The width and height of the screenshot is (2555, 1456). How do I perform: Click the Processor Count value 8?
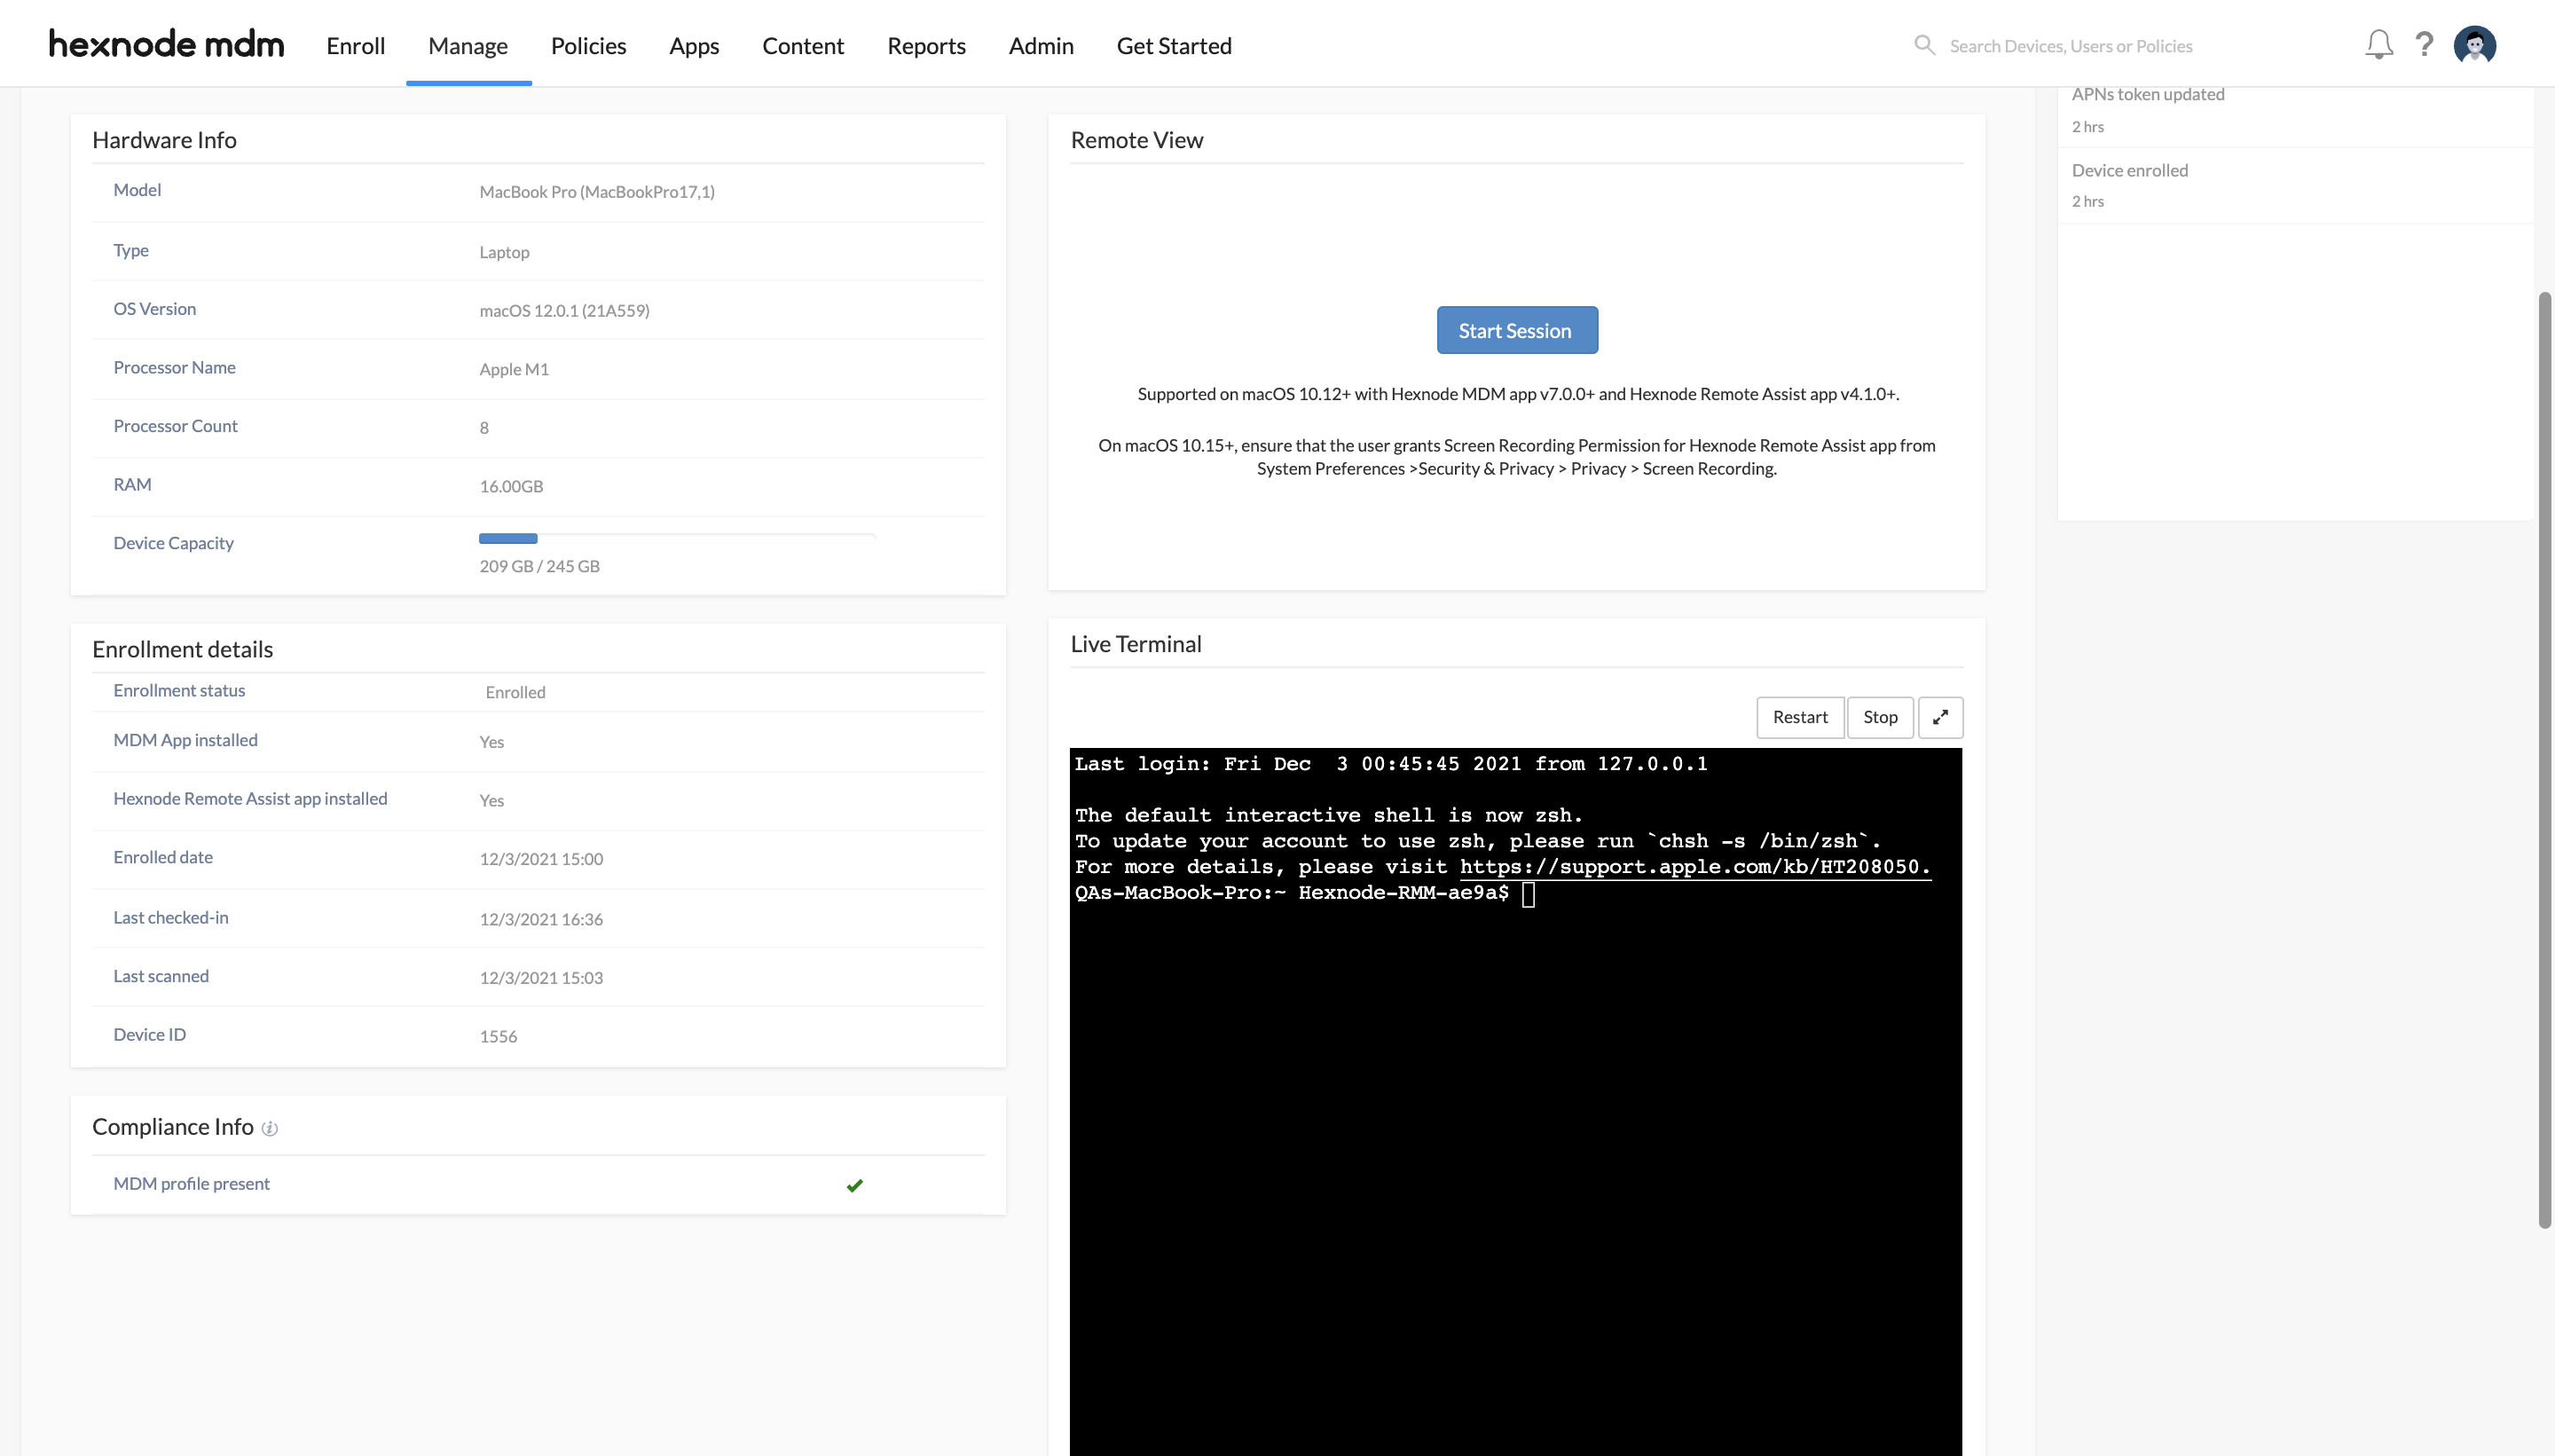[483, 428]
